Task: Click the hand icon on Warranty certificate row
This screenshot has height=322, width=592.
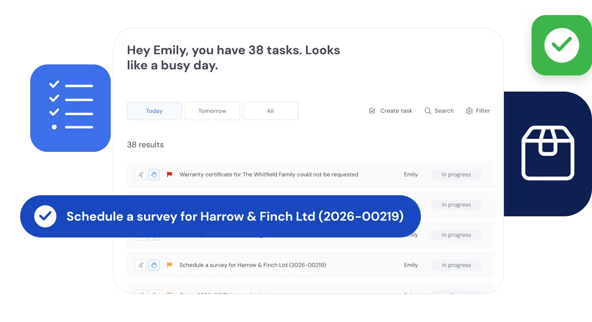Action: click(154, 175)
